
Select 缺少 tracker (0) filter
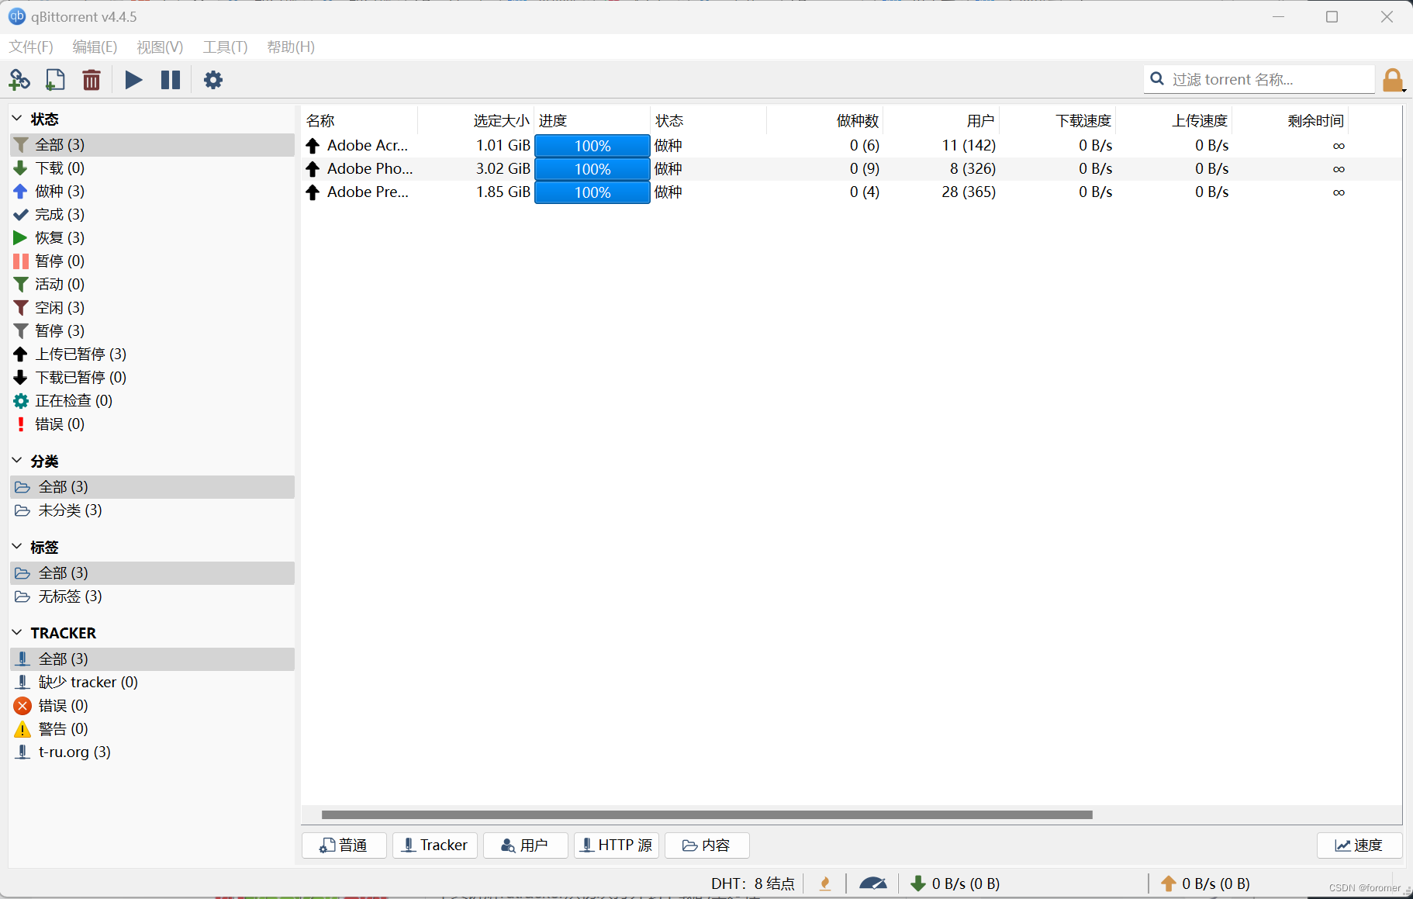pos(152,683)
